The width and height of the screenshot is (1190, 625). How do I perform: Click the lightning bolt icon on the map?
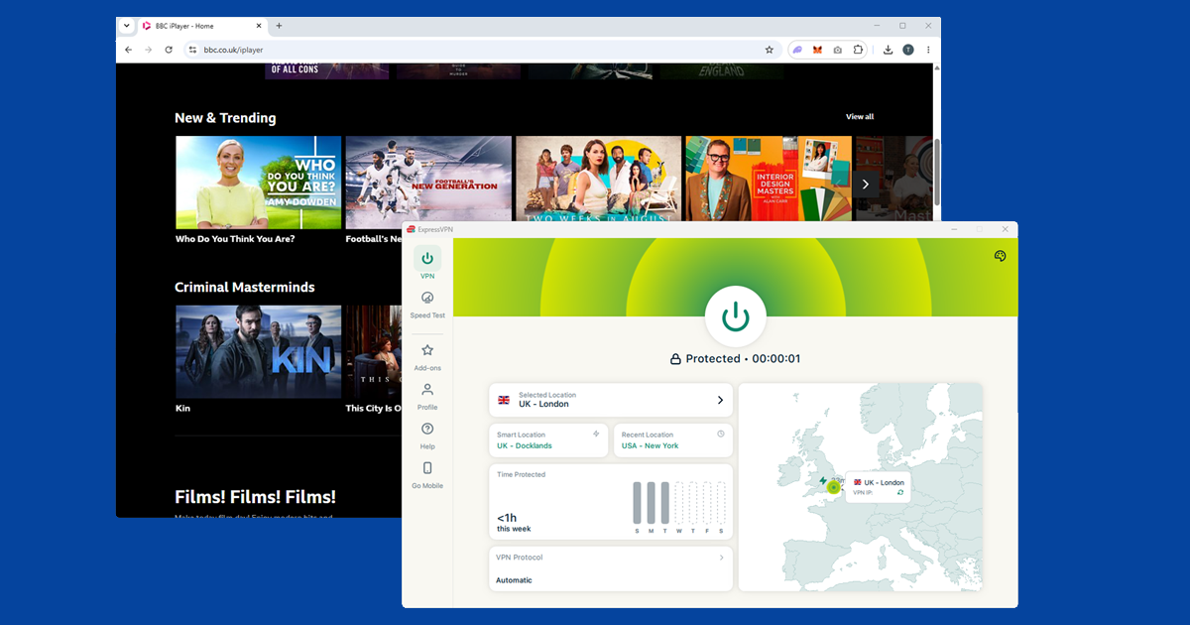(822, 481)
